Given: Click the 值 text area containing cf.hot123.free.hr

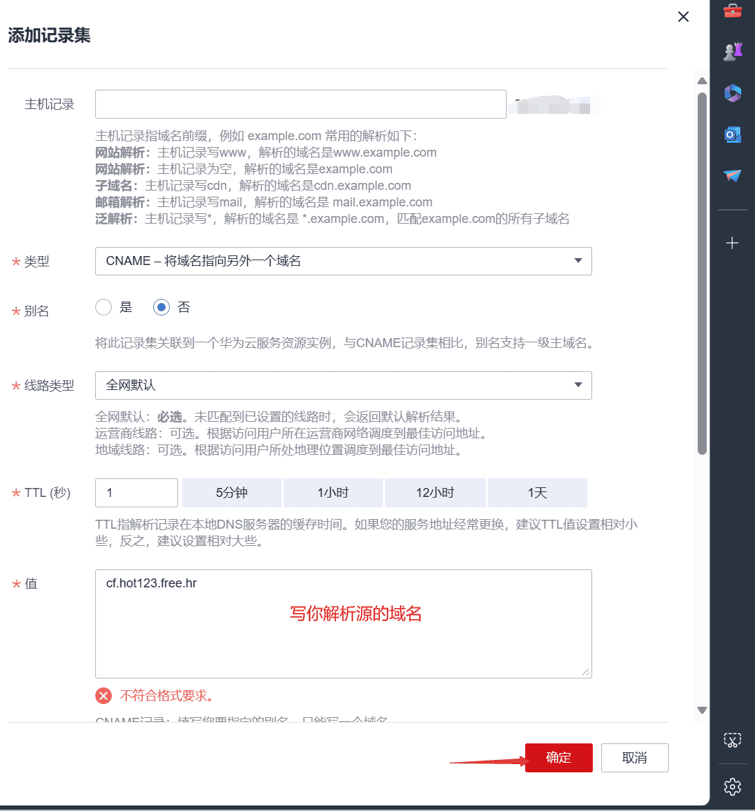Looking at the screenshot, I should click(344, 624).
